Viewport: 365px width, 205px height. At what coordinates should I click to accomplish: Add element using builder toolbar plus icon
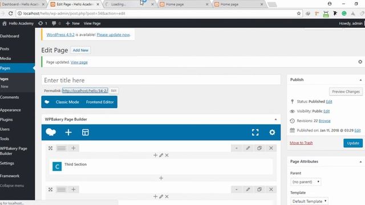[68, 132]
